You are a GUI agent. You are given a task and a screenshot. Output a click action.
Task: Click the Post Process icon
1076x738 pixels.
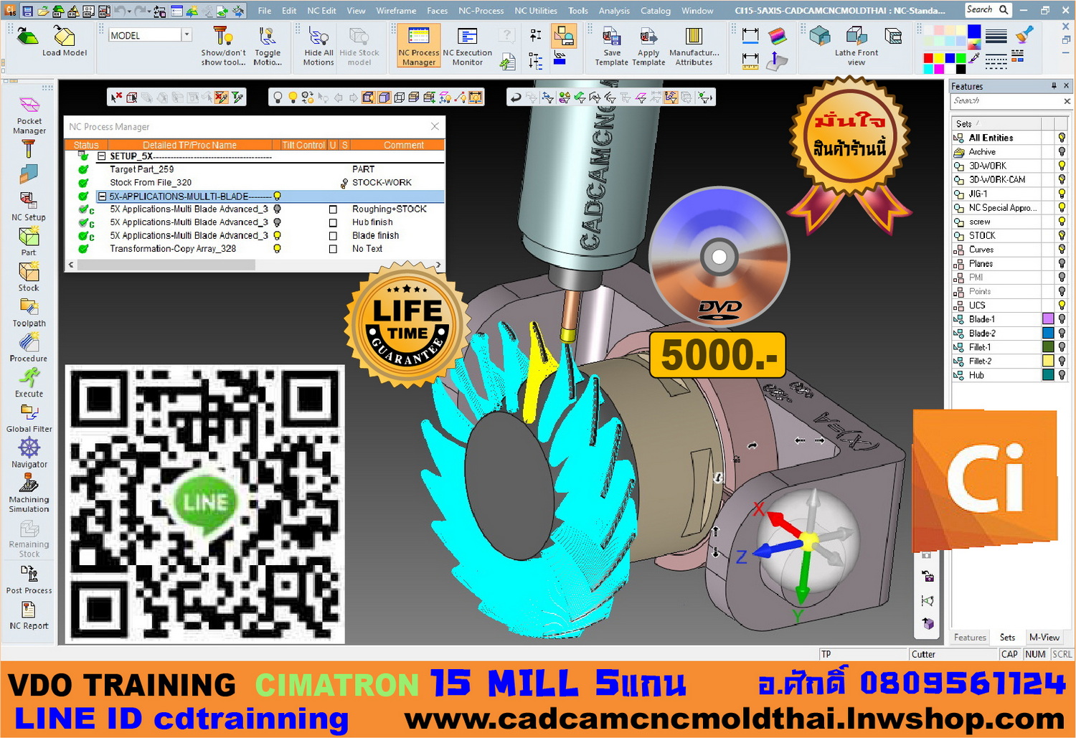(29, 579)
